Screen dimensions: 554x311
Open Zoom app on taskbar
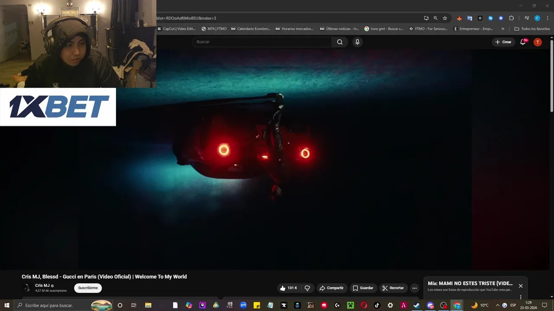(x=243, y=305)
